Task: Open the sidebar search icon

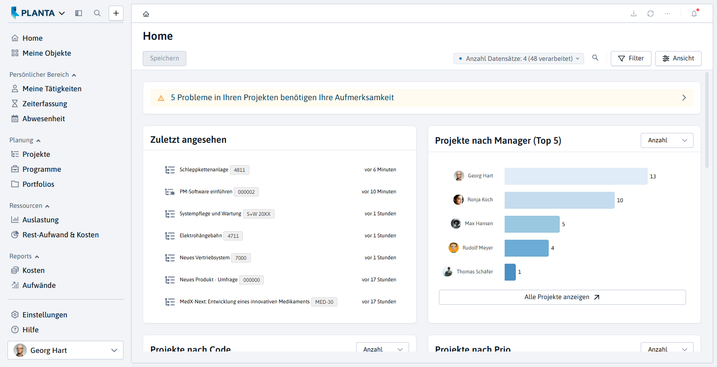Action: click(x=97, y=13)
